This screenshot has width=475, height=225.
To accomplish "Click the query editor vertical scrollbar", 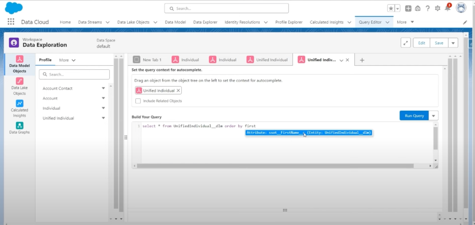I will click(436, 138).
